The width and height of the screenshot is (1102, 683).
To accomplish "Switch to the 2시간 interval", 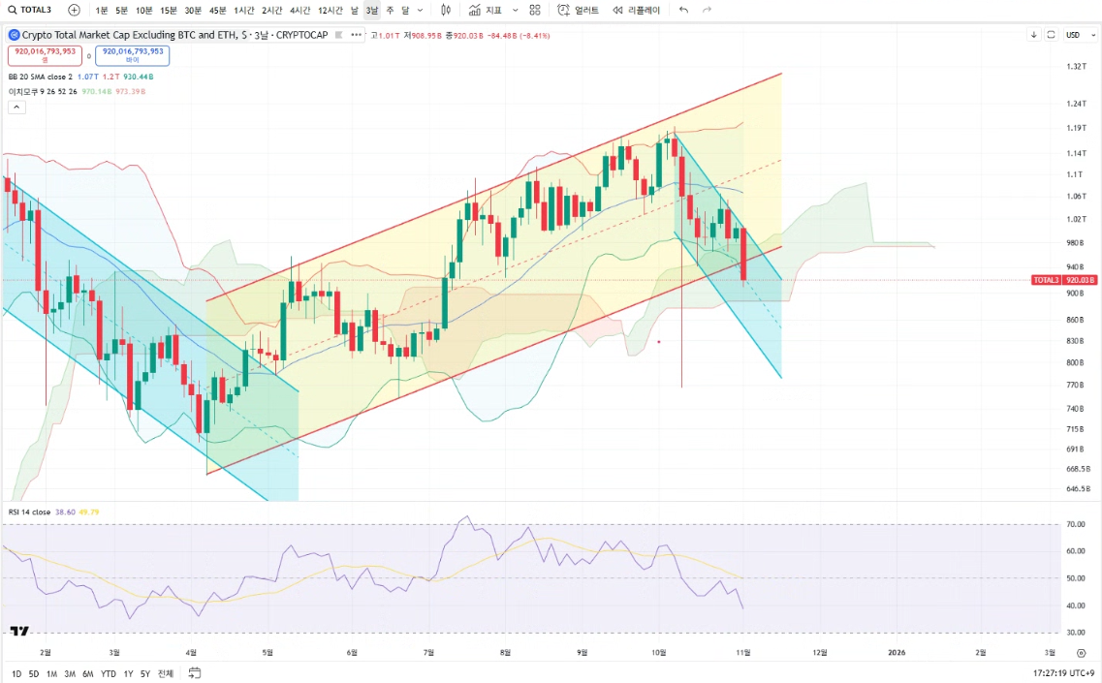I will 272,11.
